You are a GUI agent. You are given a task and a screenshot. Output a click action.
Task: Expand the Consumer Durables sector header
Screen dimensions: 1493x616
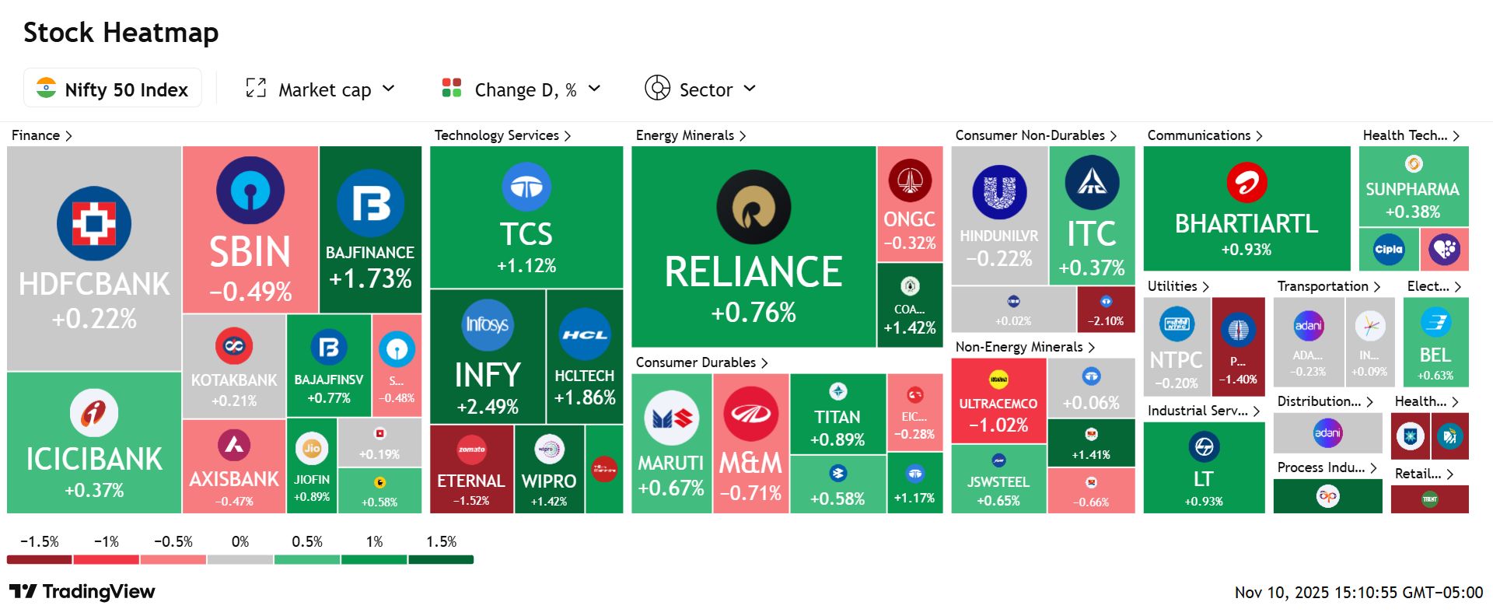coord(702,362)
